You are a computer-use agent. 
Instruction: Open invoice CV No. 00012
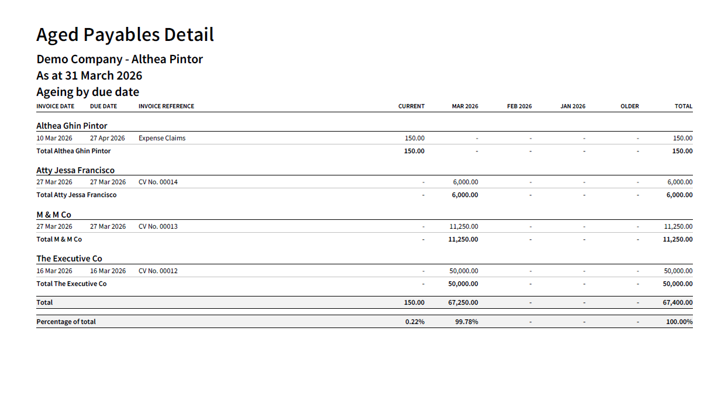pyautogui.click(x=158, y=271)
